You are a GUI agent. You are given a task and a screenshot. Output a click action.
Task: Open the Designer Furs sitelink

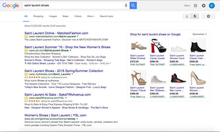click(84, 87)
